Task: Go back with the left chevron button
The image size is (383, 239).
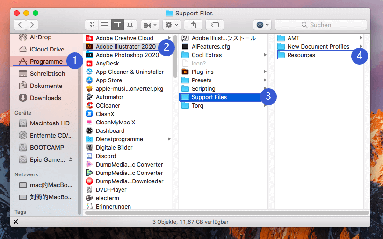Action: [x=20, y=25]
